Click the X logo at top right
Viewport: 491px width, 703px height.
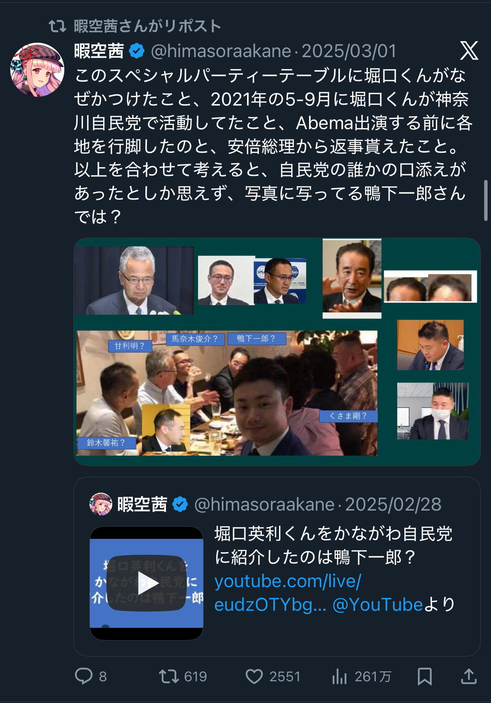pos(469,51)
